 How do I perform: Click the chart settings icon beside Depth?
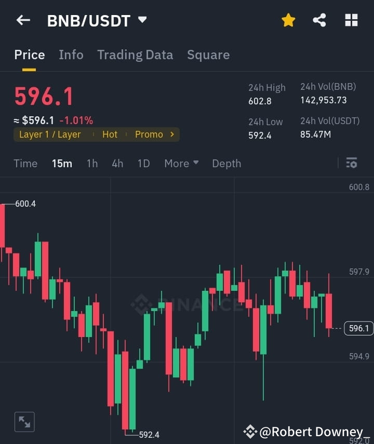(x=352, y=163)
